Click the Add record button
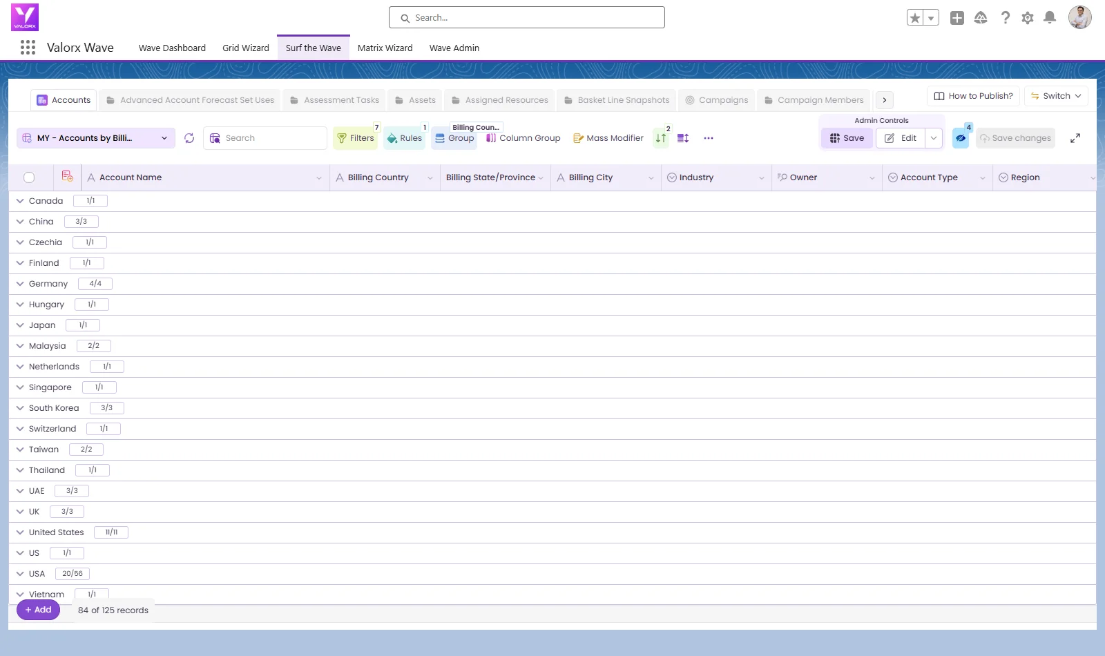This screenshot has width=1105, height=656. 39,610
